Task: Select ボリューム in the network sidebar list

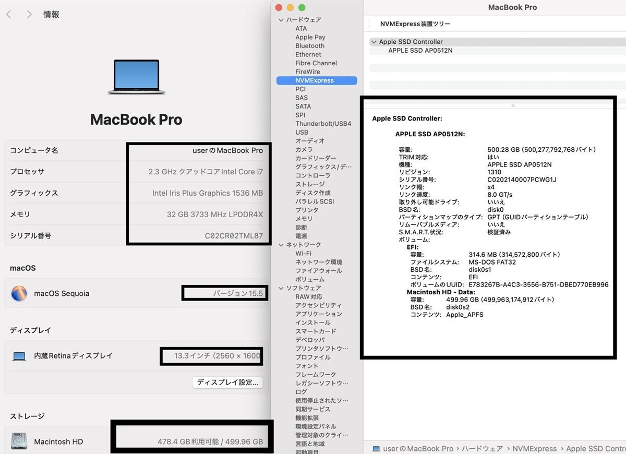Action: point(310,279)
